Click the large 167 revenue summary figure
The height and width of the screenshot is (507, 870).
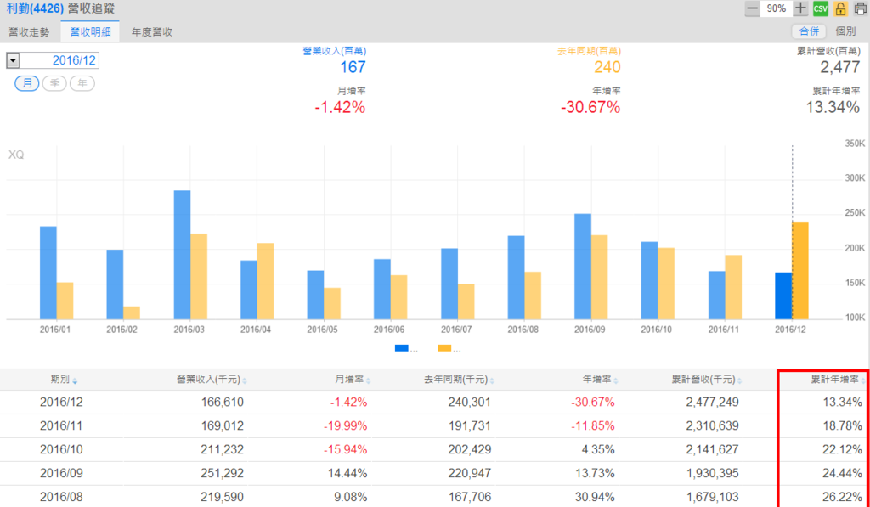click(353, 67)
